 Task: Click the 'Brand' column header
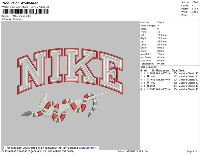tap(182, 70)
